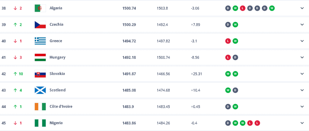The height and width of the screenshot is (131, 309).
Task: Click the Scotland flag icon
Action: (x=40, y=90)
